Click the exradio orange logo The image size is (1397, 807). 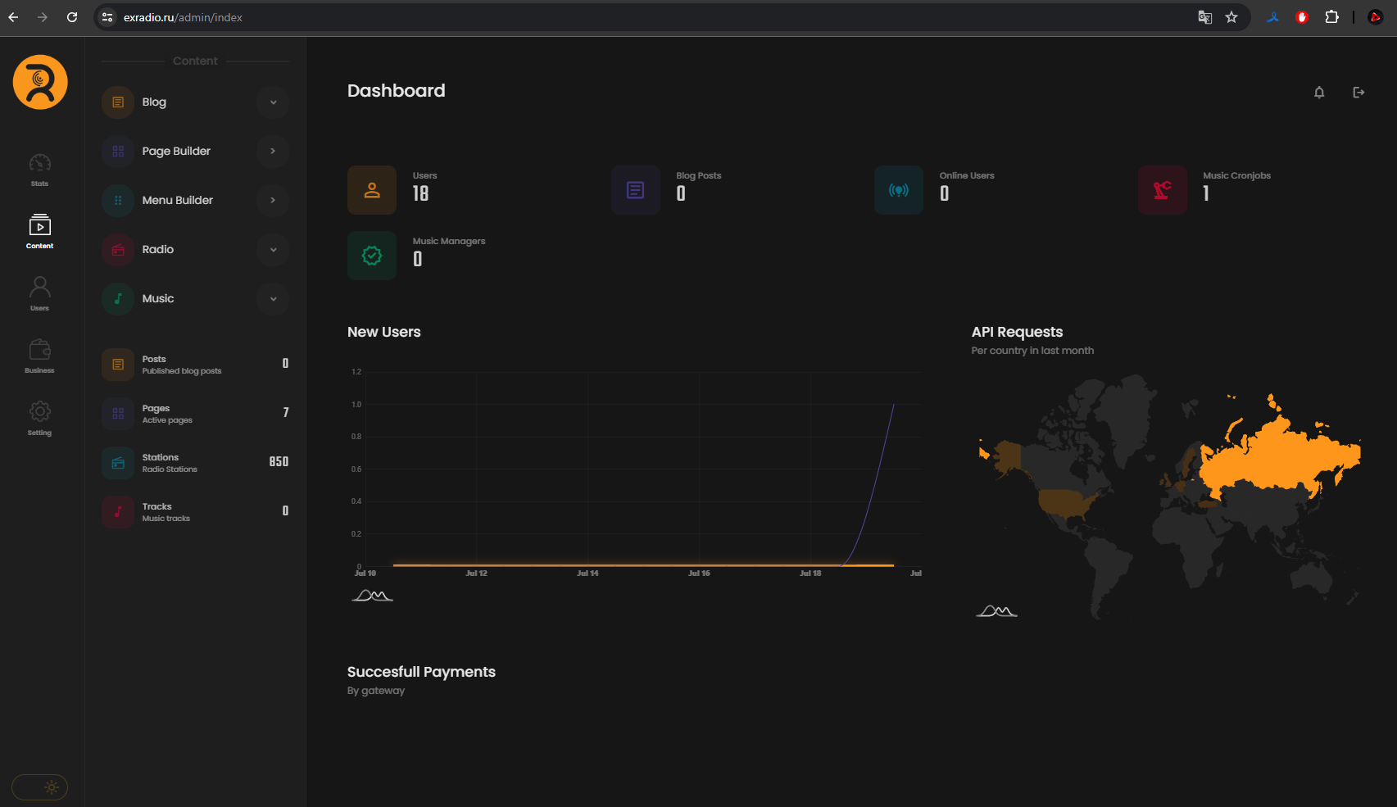click(40, 82)
